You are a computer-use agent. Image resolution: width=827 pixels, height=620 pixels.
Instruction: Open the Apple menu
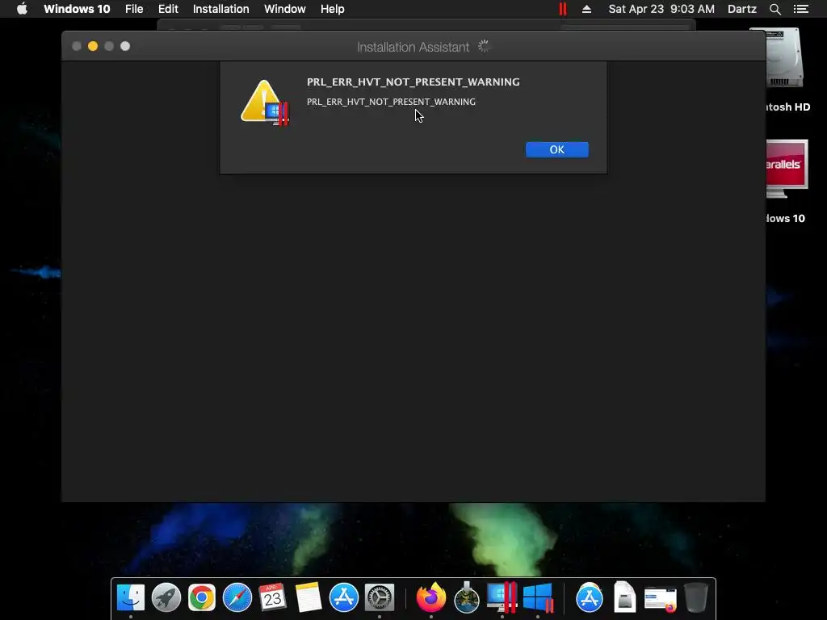pos(22,9)
